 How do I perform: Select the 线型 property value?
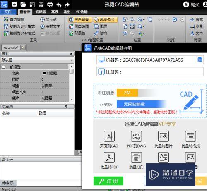tap(55, 86)
